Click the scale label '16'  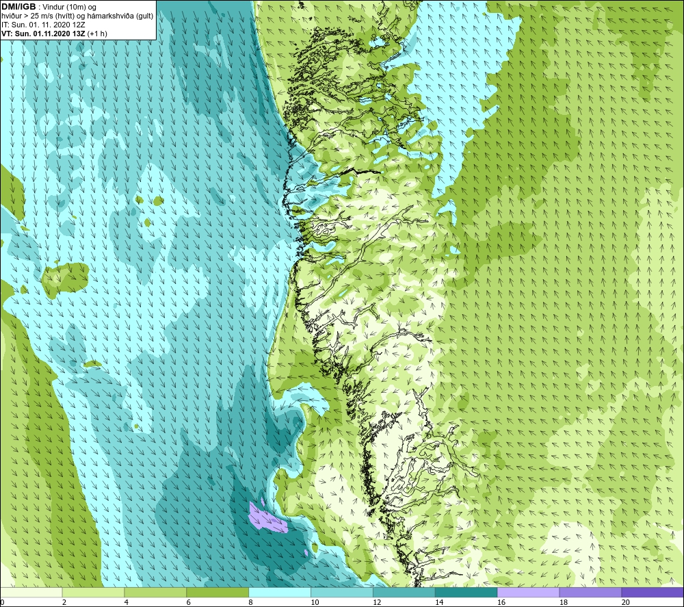click(501, 603)
